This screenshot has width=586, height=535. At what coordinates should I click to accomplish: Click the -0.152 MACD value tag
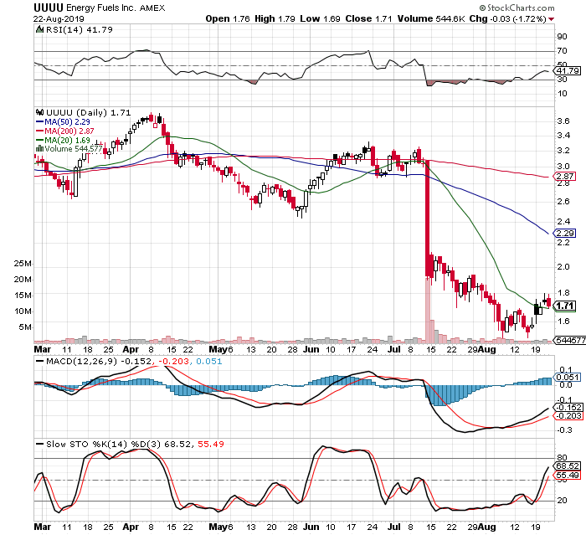click(568, 406)
